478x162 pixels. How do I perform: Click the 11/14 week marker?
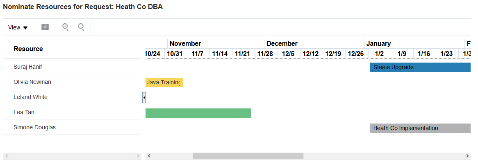(x=220, y=54)
